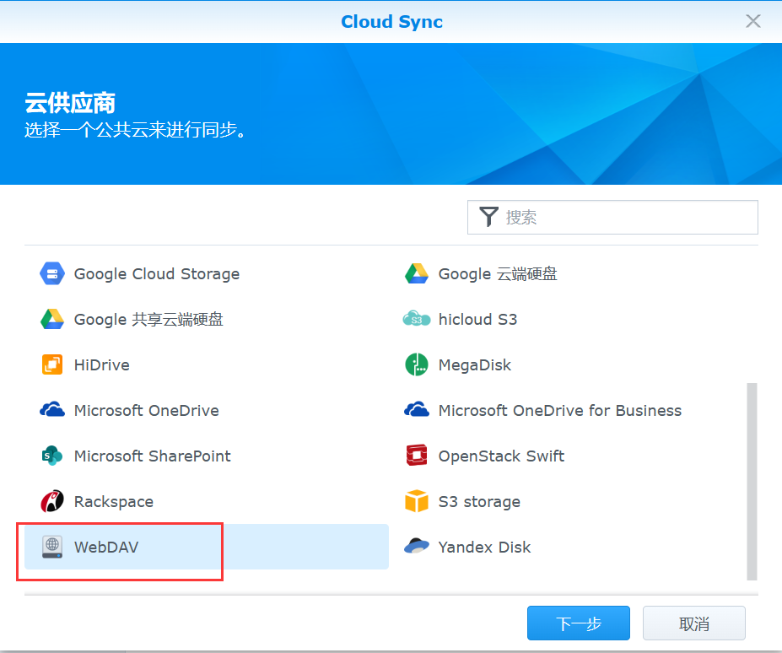The width and height of the screenshot is (782, 653).
Task: Click the orange HiDrive icon
Action: coord(52,364)
